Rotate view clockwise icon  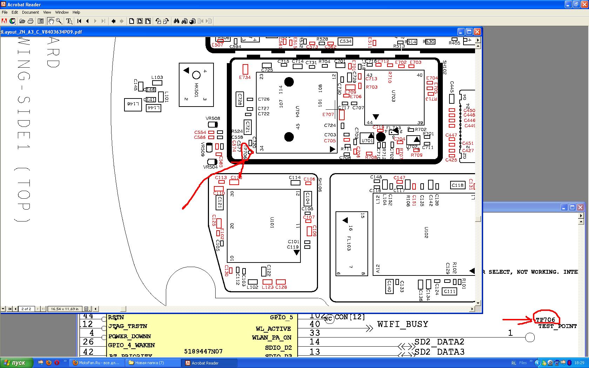pos(166,21)
